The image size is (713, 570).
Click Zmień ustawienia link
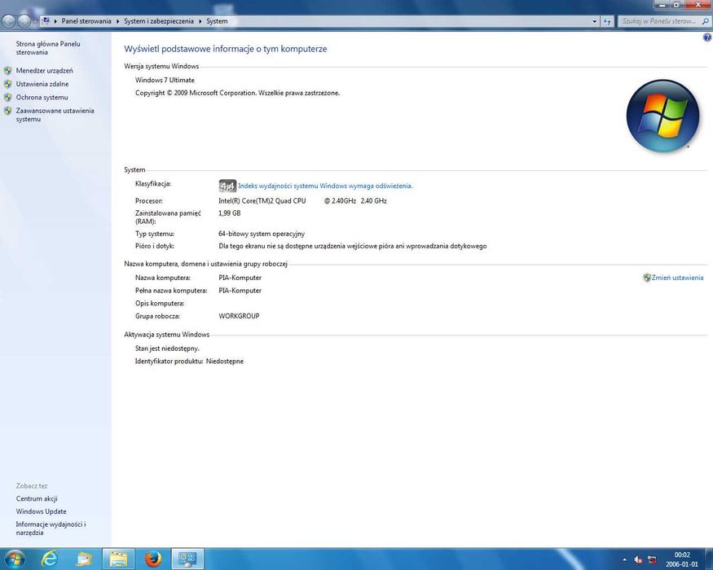[677, 278]
